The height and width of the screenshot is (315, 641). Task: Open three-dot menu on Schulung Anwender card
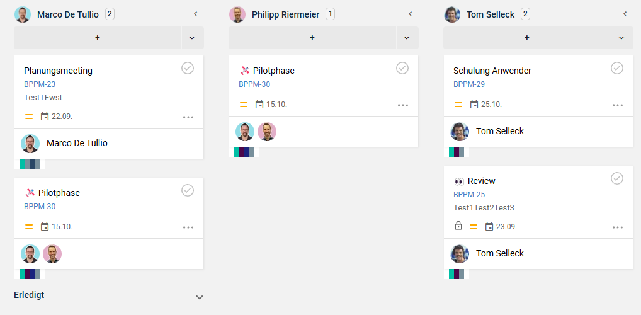(x=618, y=105)
